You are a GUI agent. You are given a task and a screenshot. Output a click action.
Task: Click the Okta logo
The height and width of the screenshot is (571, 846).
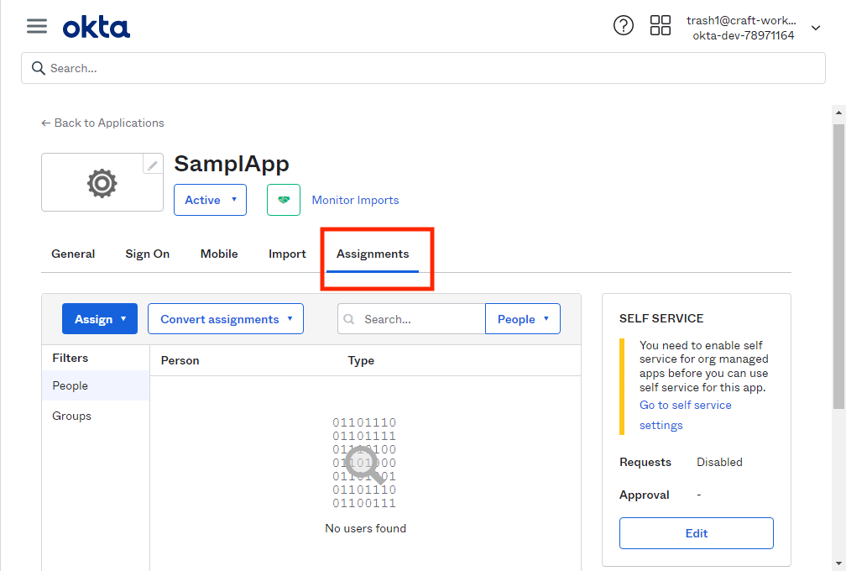pos(96,28)
